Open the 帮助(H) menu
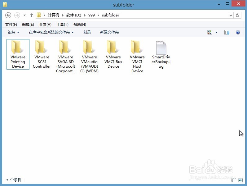The height and width of the screenshot is (186, 247). point(80,25)
